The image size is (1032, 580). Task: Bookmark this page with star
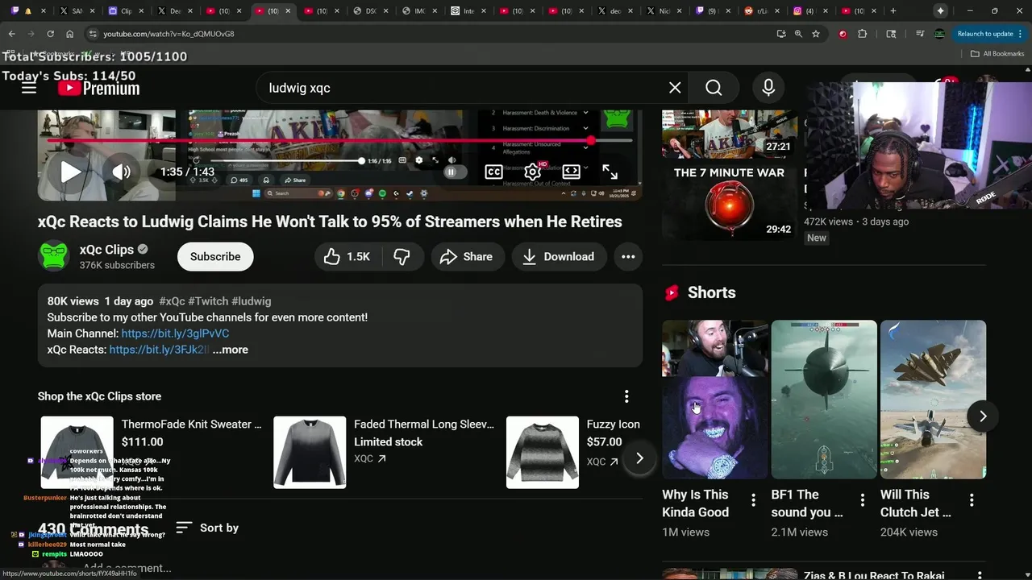816,34
